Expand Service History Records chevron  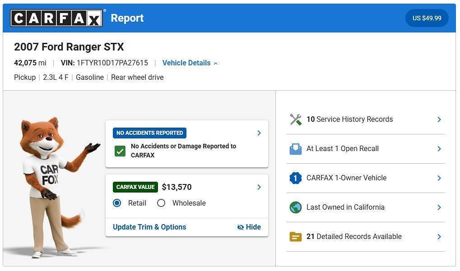(439, 119)
